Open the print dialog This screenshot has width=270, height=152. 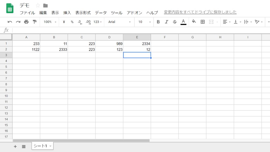coord(26,22)
